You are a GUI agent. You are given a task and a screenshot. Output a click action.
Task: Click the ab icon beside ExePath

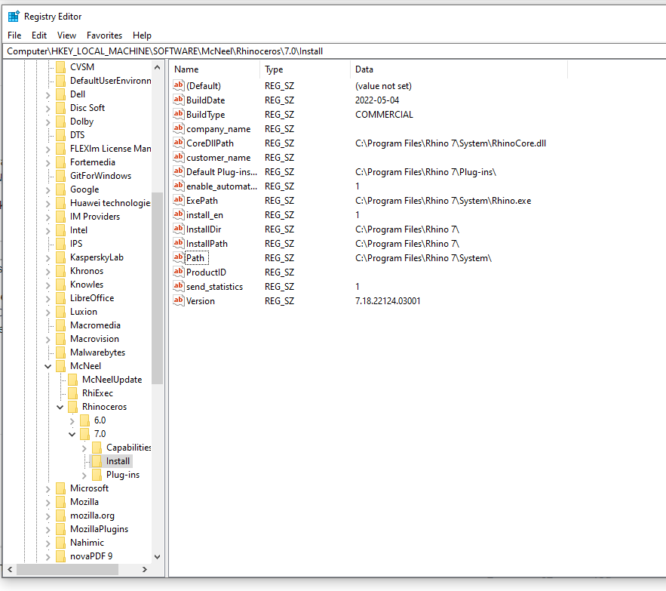pos(178,200)
